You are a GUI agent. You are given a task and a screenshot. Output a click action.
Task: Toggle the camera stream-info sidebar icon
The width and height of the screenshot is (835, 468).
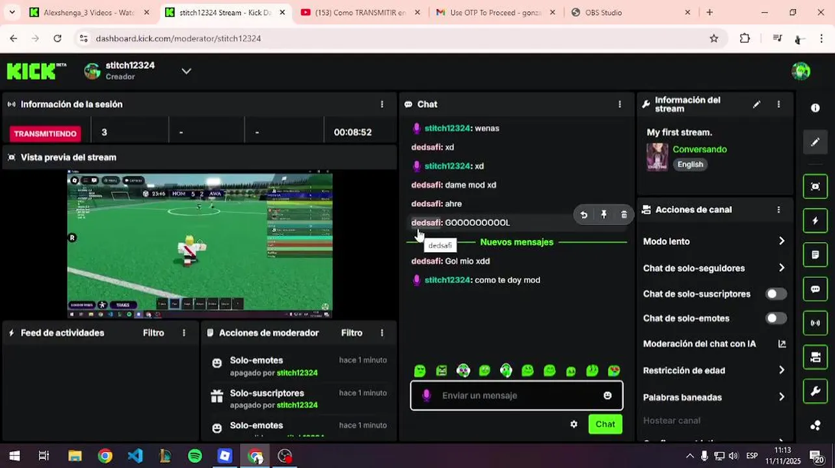(x=815, y=357)
